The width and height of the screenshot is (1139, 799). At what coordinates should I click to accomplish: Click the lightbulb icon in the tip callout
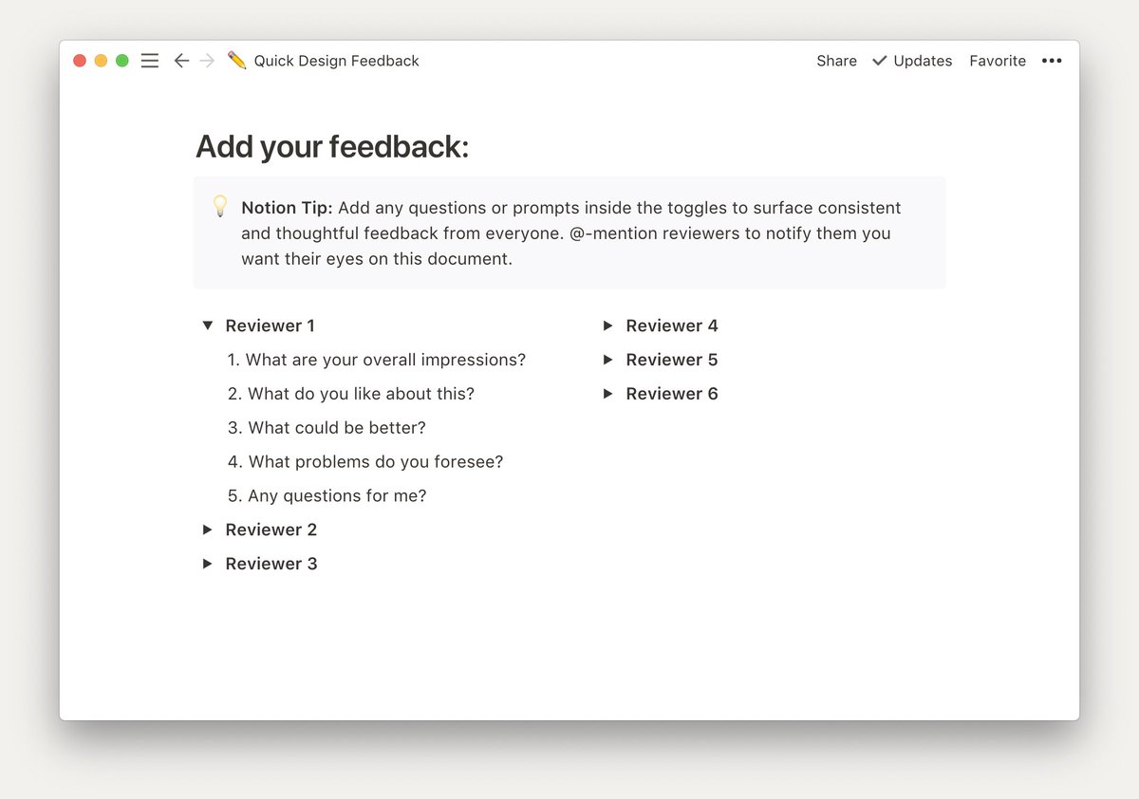219,207
